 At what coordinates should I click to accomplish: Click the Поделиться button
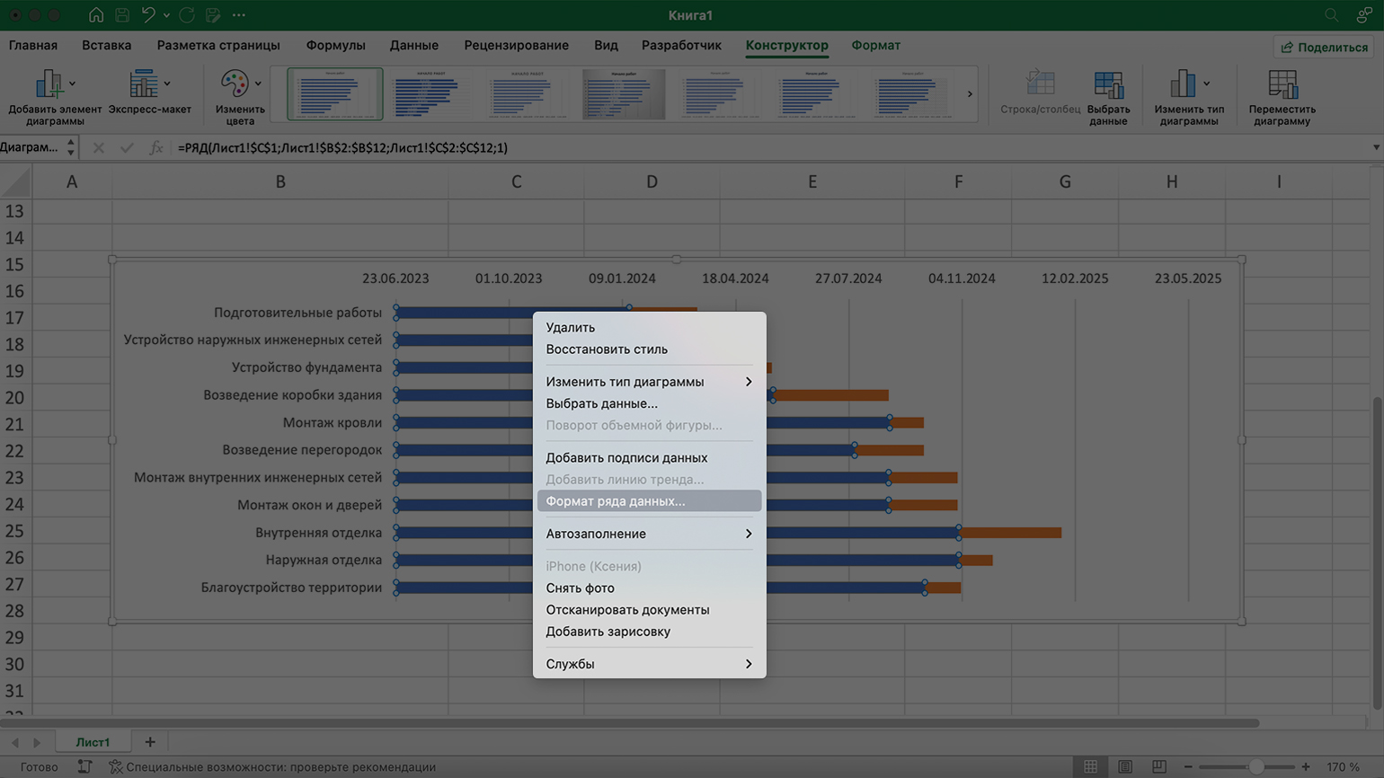coord(1324,47)
